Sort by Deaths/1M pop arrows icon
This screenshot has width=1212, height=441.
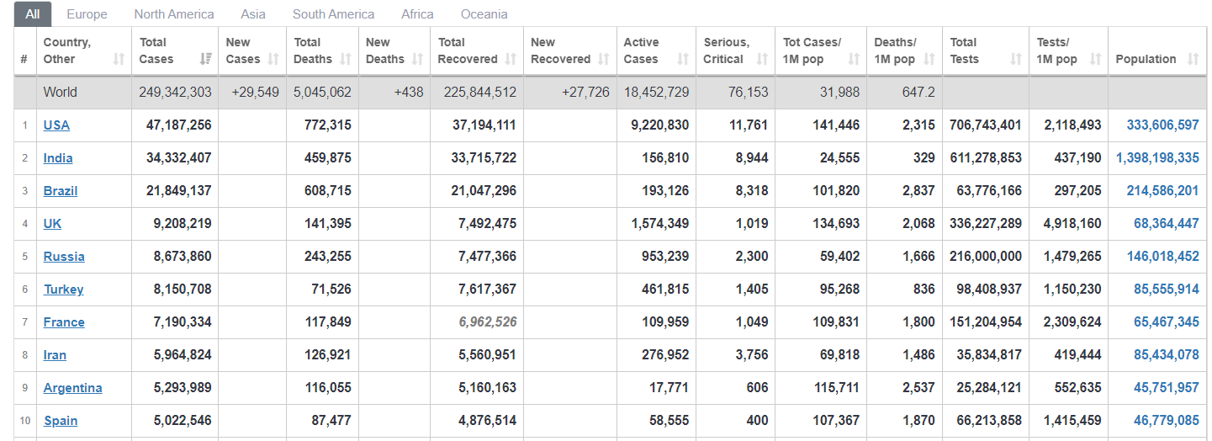click(x=929, y=59)
